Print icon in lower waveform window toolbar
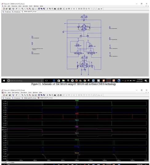 pos(61,95)
